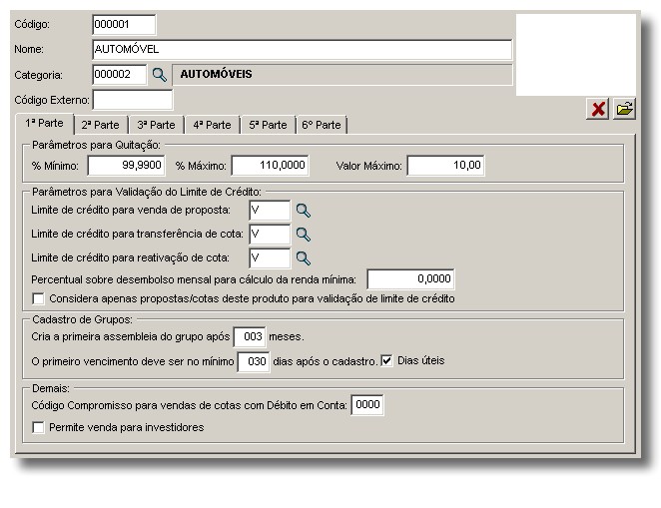Search credit limit for reativação de cota
The width and height of the screenshot is (661, 508).
(x=304, y=258)
